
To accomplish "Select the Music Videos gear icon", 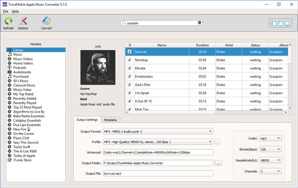I will [9, 59].
